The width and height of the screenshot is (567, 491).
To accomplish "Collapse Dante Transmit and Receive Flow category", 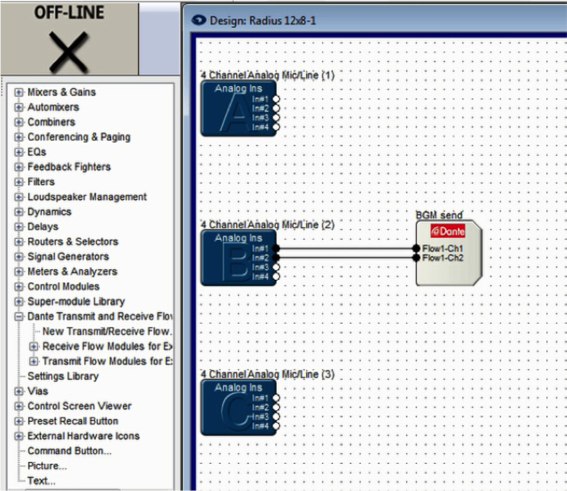I will [x=19, y=317].
